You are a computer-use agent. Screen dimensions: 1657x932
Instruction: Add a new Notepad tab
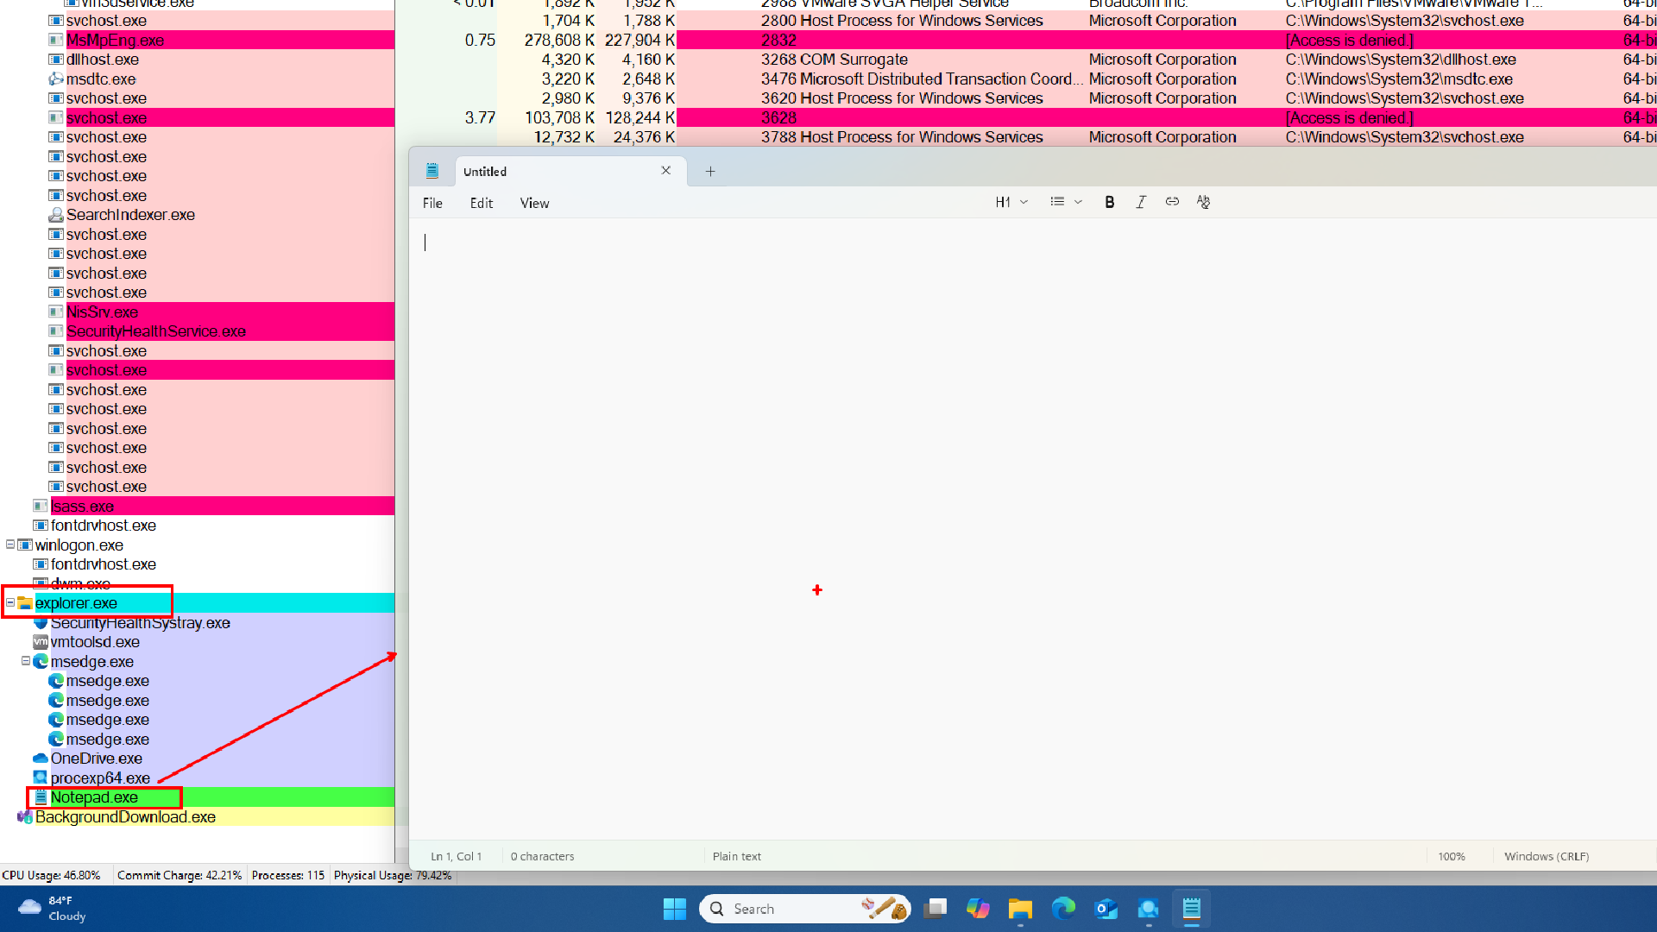[710, 172]
